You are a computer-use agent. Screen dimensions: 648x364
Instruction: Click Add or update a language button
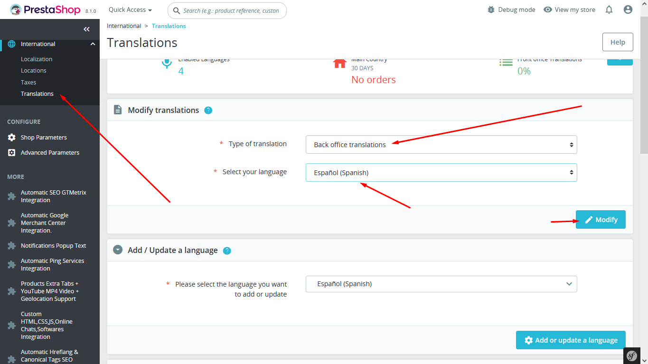point(571,340)
